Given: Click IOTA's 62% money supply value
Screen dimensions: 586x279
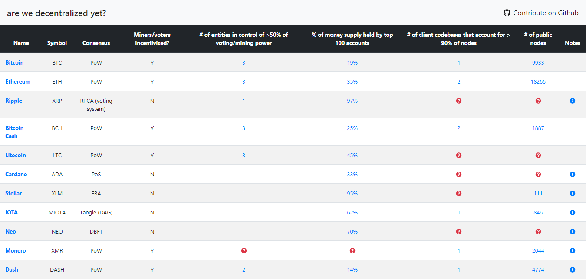Looking at the screenshot, I should (x=352, y=212).
